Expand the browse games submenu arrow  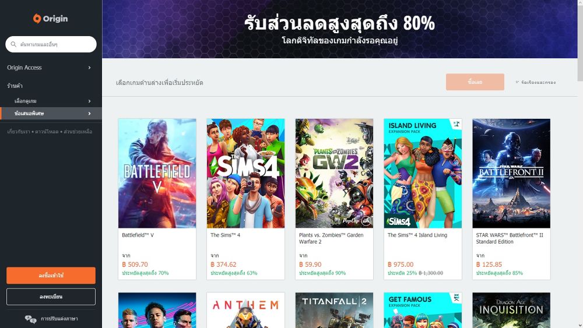tap(90, 101)
